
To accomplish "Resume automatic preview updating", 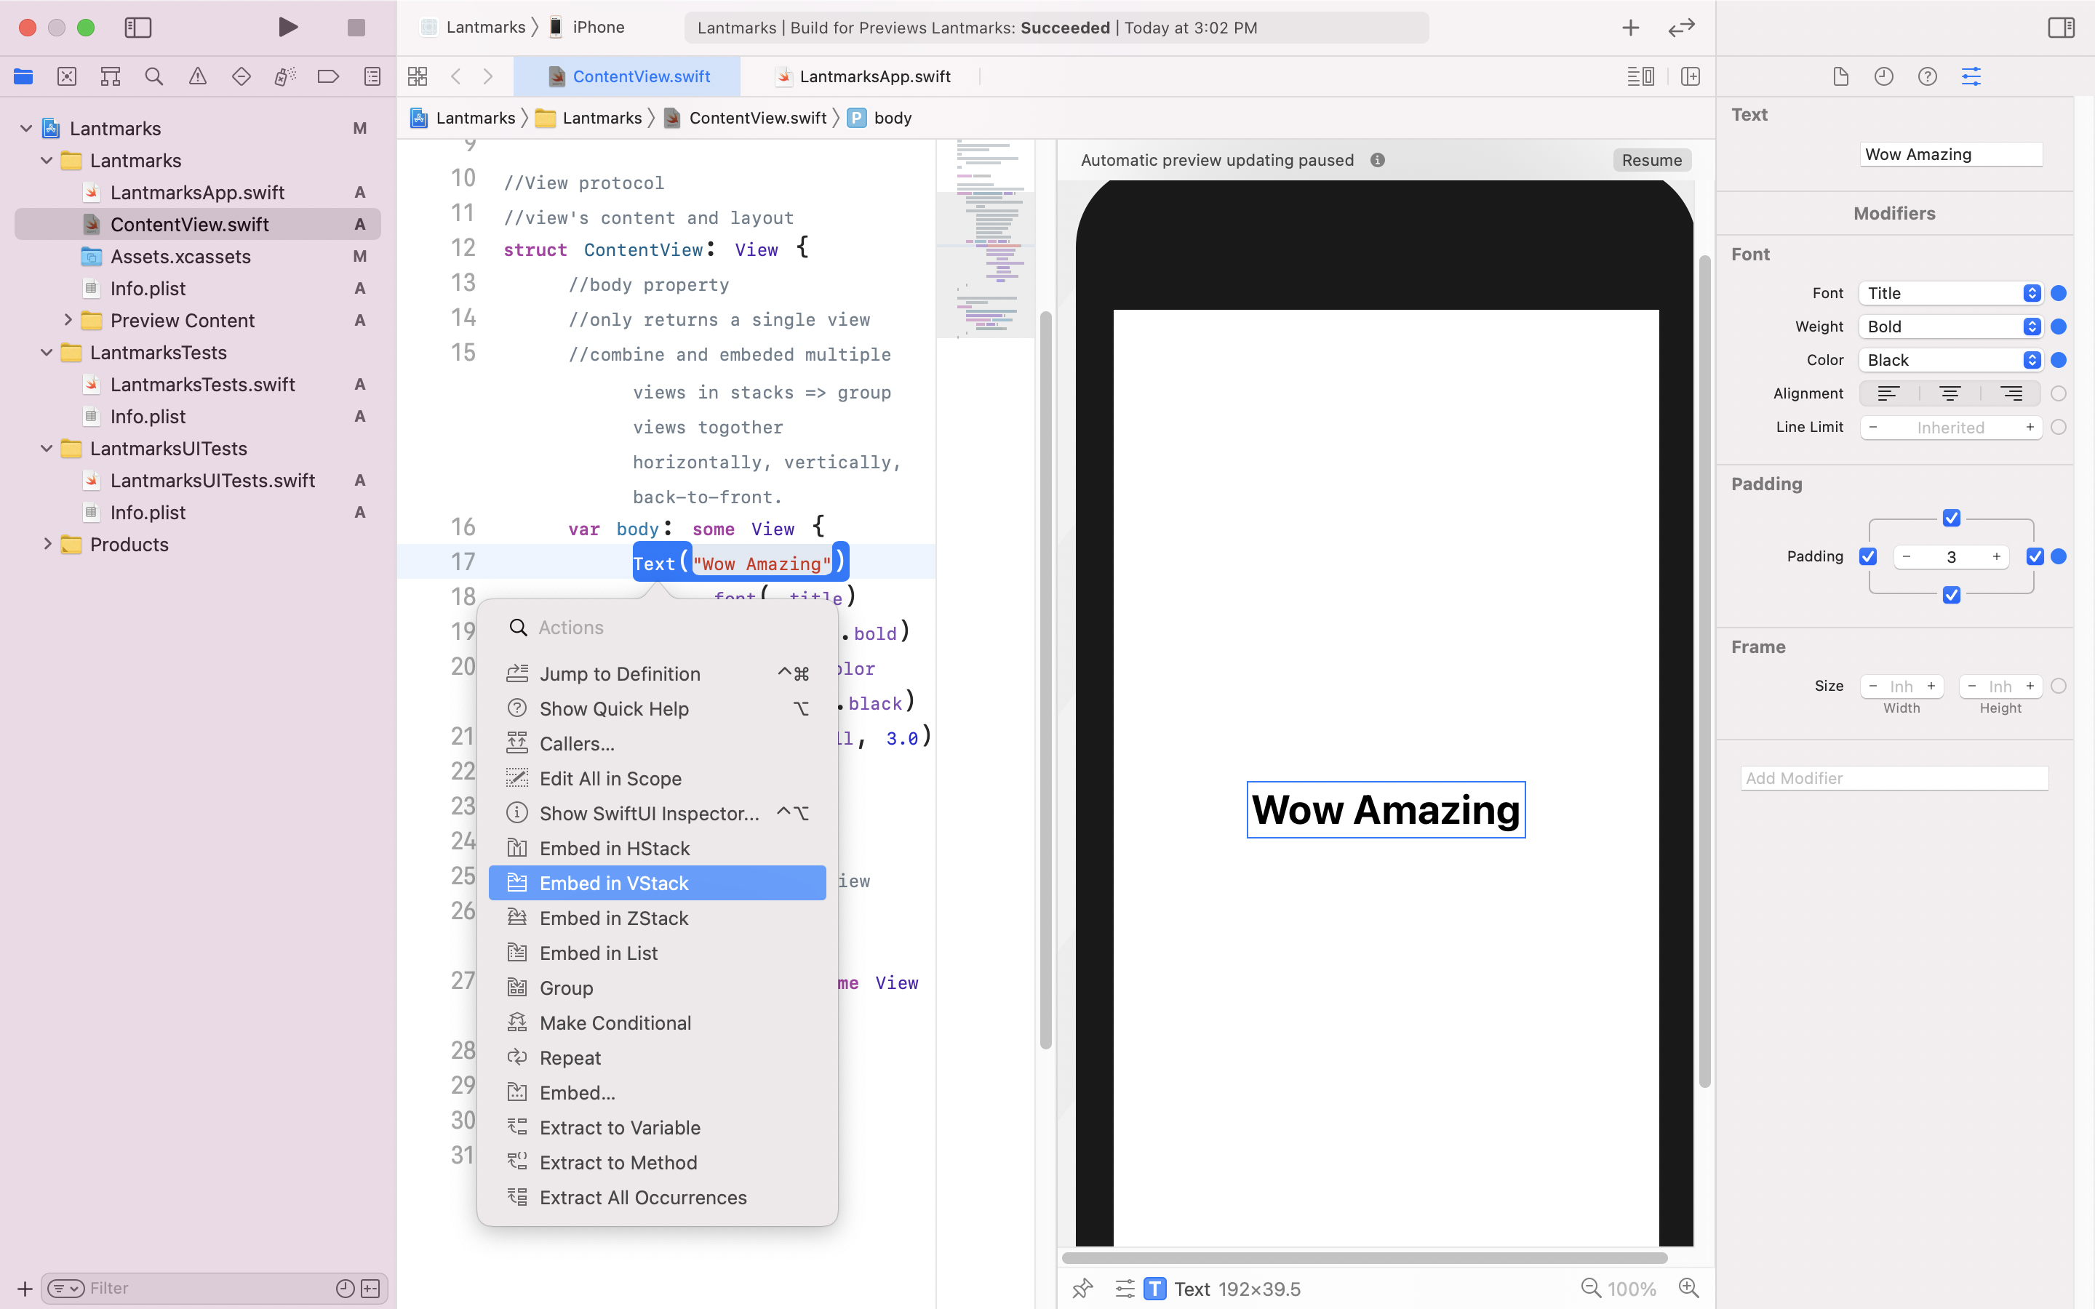I will [x=1651, y=160].
